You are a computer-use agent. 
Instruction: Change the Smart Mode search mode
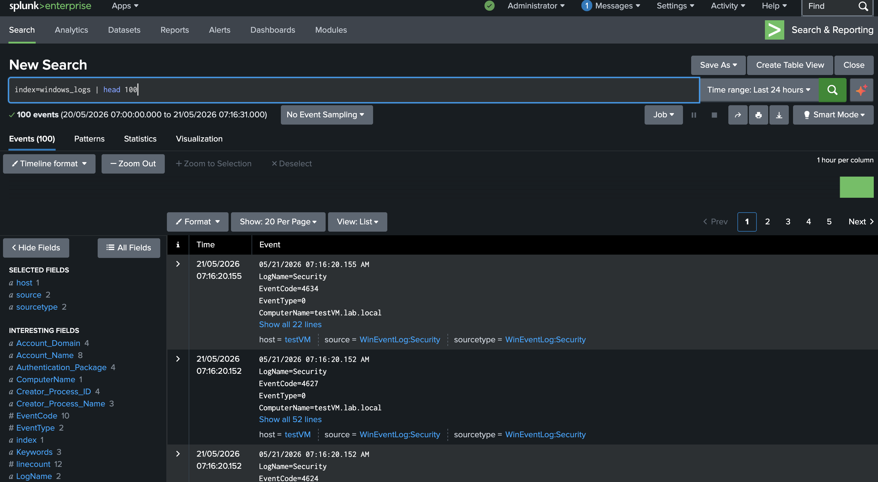point(833,115)
